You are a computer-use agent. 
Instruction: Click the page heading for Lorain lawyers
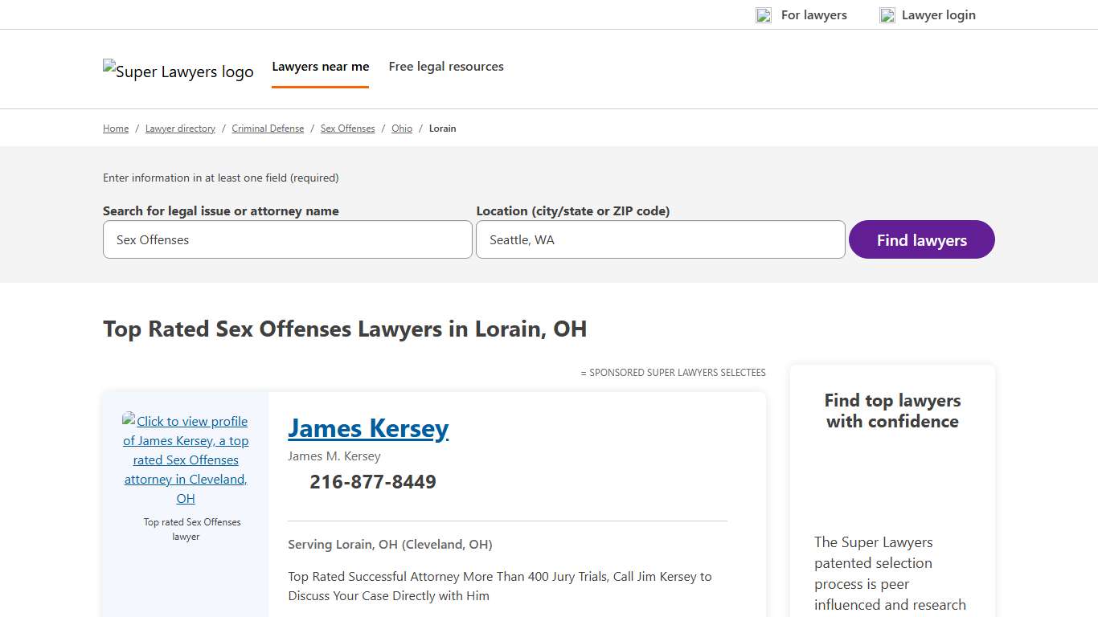click(344, 329)
